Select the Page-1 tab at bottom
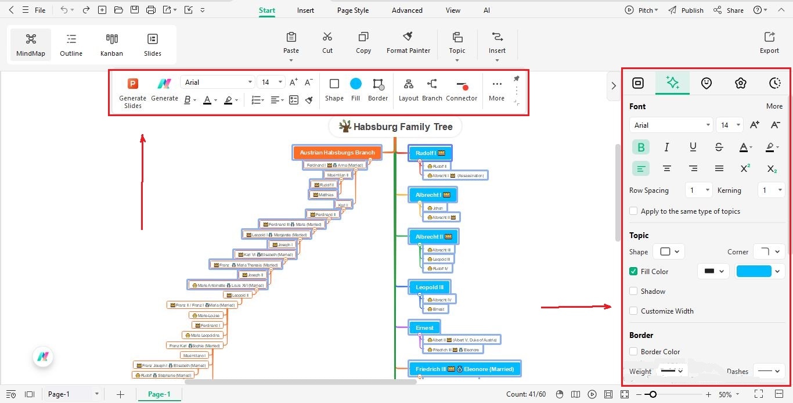793x403 pixels. [x=159, y=394]
